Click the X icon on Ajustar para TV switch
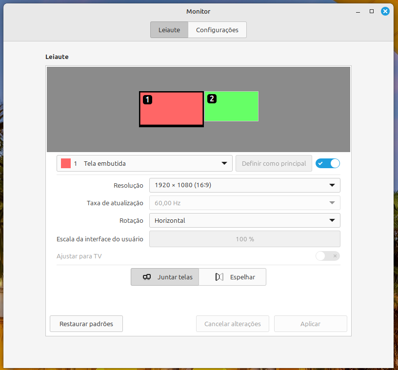Image resolution: width=398 pixels, height=370 pixels. pos(335,256)
